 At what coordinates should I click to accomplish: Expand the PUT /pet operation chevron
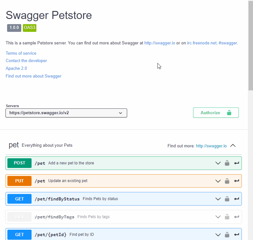pos(218,181)
